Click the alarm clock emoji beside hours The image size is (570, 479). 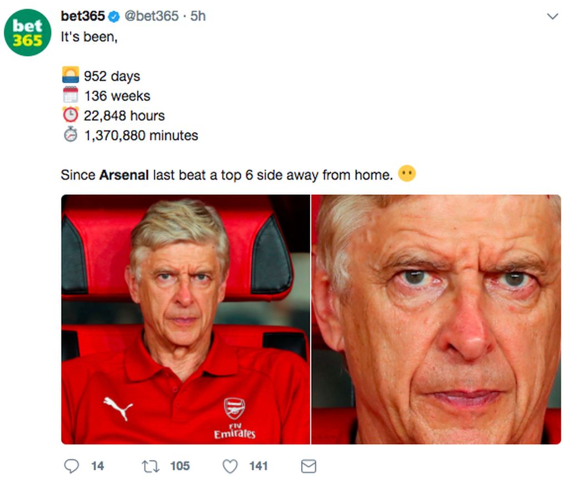coord(70,115)
